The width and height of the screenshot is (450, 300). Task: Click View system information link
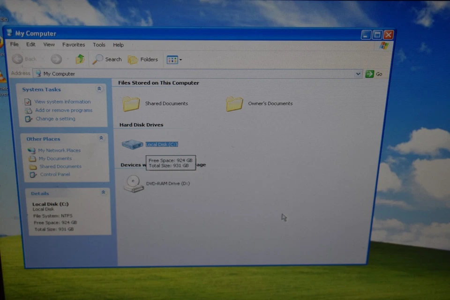pyautogui.click(x=62, y=102)
